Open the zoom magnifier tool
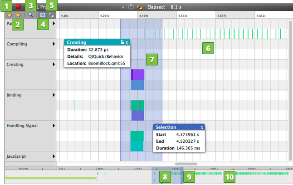This screenshot has height=185, width=293. 30,15
